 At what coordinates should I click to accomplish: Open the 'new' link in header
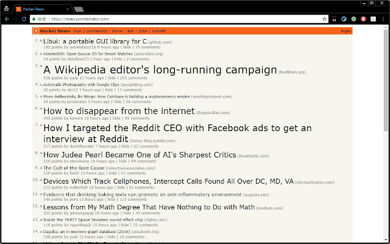pos(77,31)
